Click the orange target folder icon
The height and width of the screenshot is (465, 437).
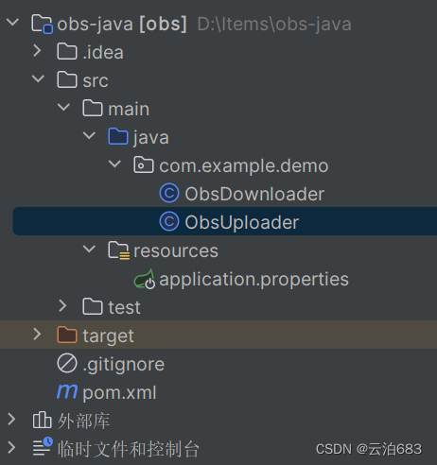[x=67, y=335]
